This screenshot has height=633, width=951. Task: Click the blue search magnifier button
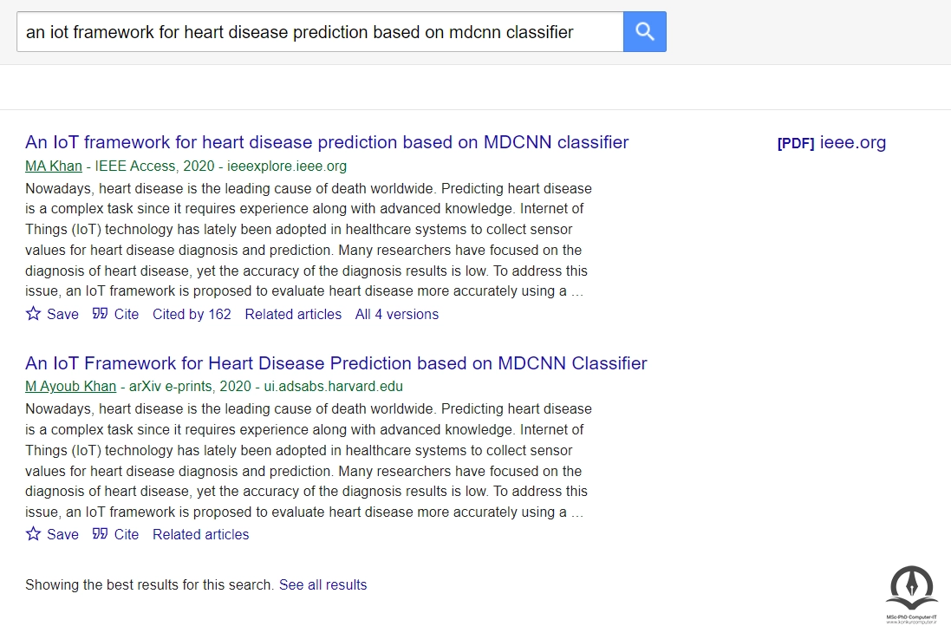tap(644, 32)
